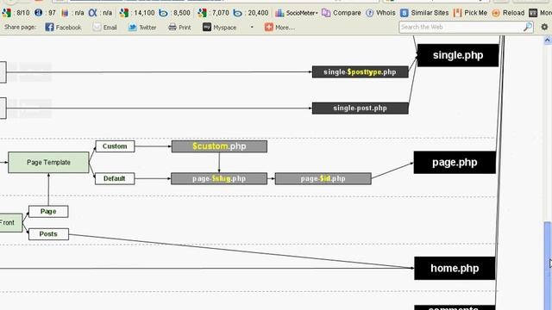Click the single-post.php box
This screenshot has width=552, height=310.
361,108
